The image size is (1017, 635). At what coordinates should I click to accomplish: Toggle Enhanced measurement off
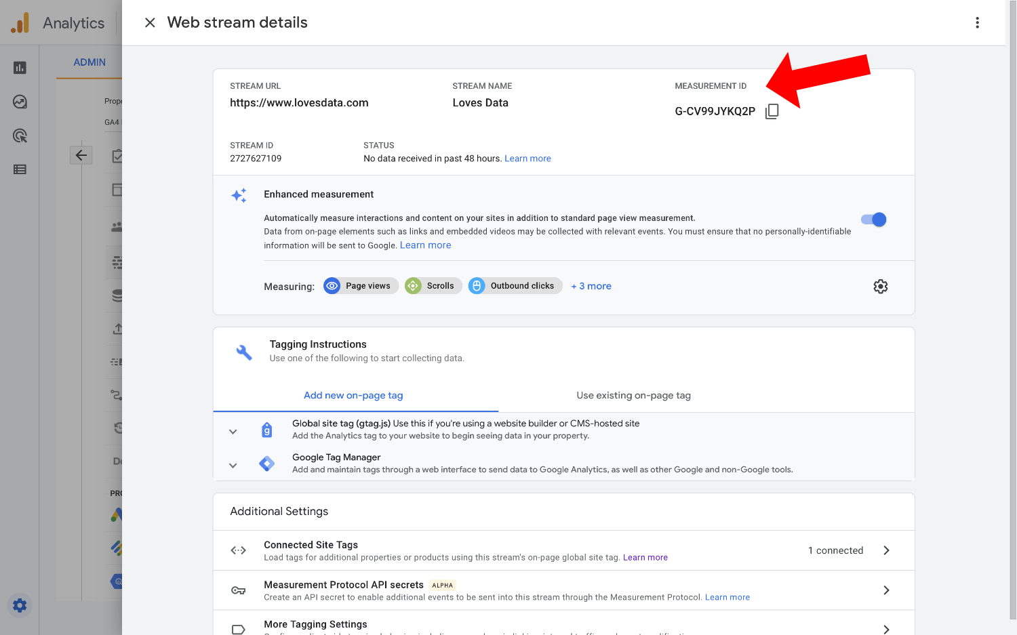click(x=873, y=219)
